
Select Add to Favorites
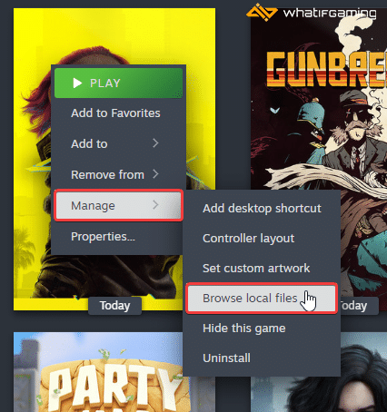click(115, 113)
